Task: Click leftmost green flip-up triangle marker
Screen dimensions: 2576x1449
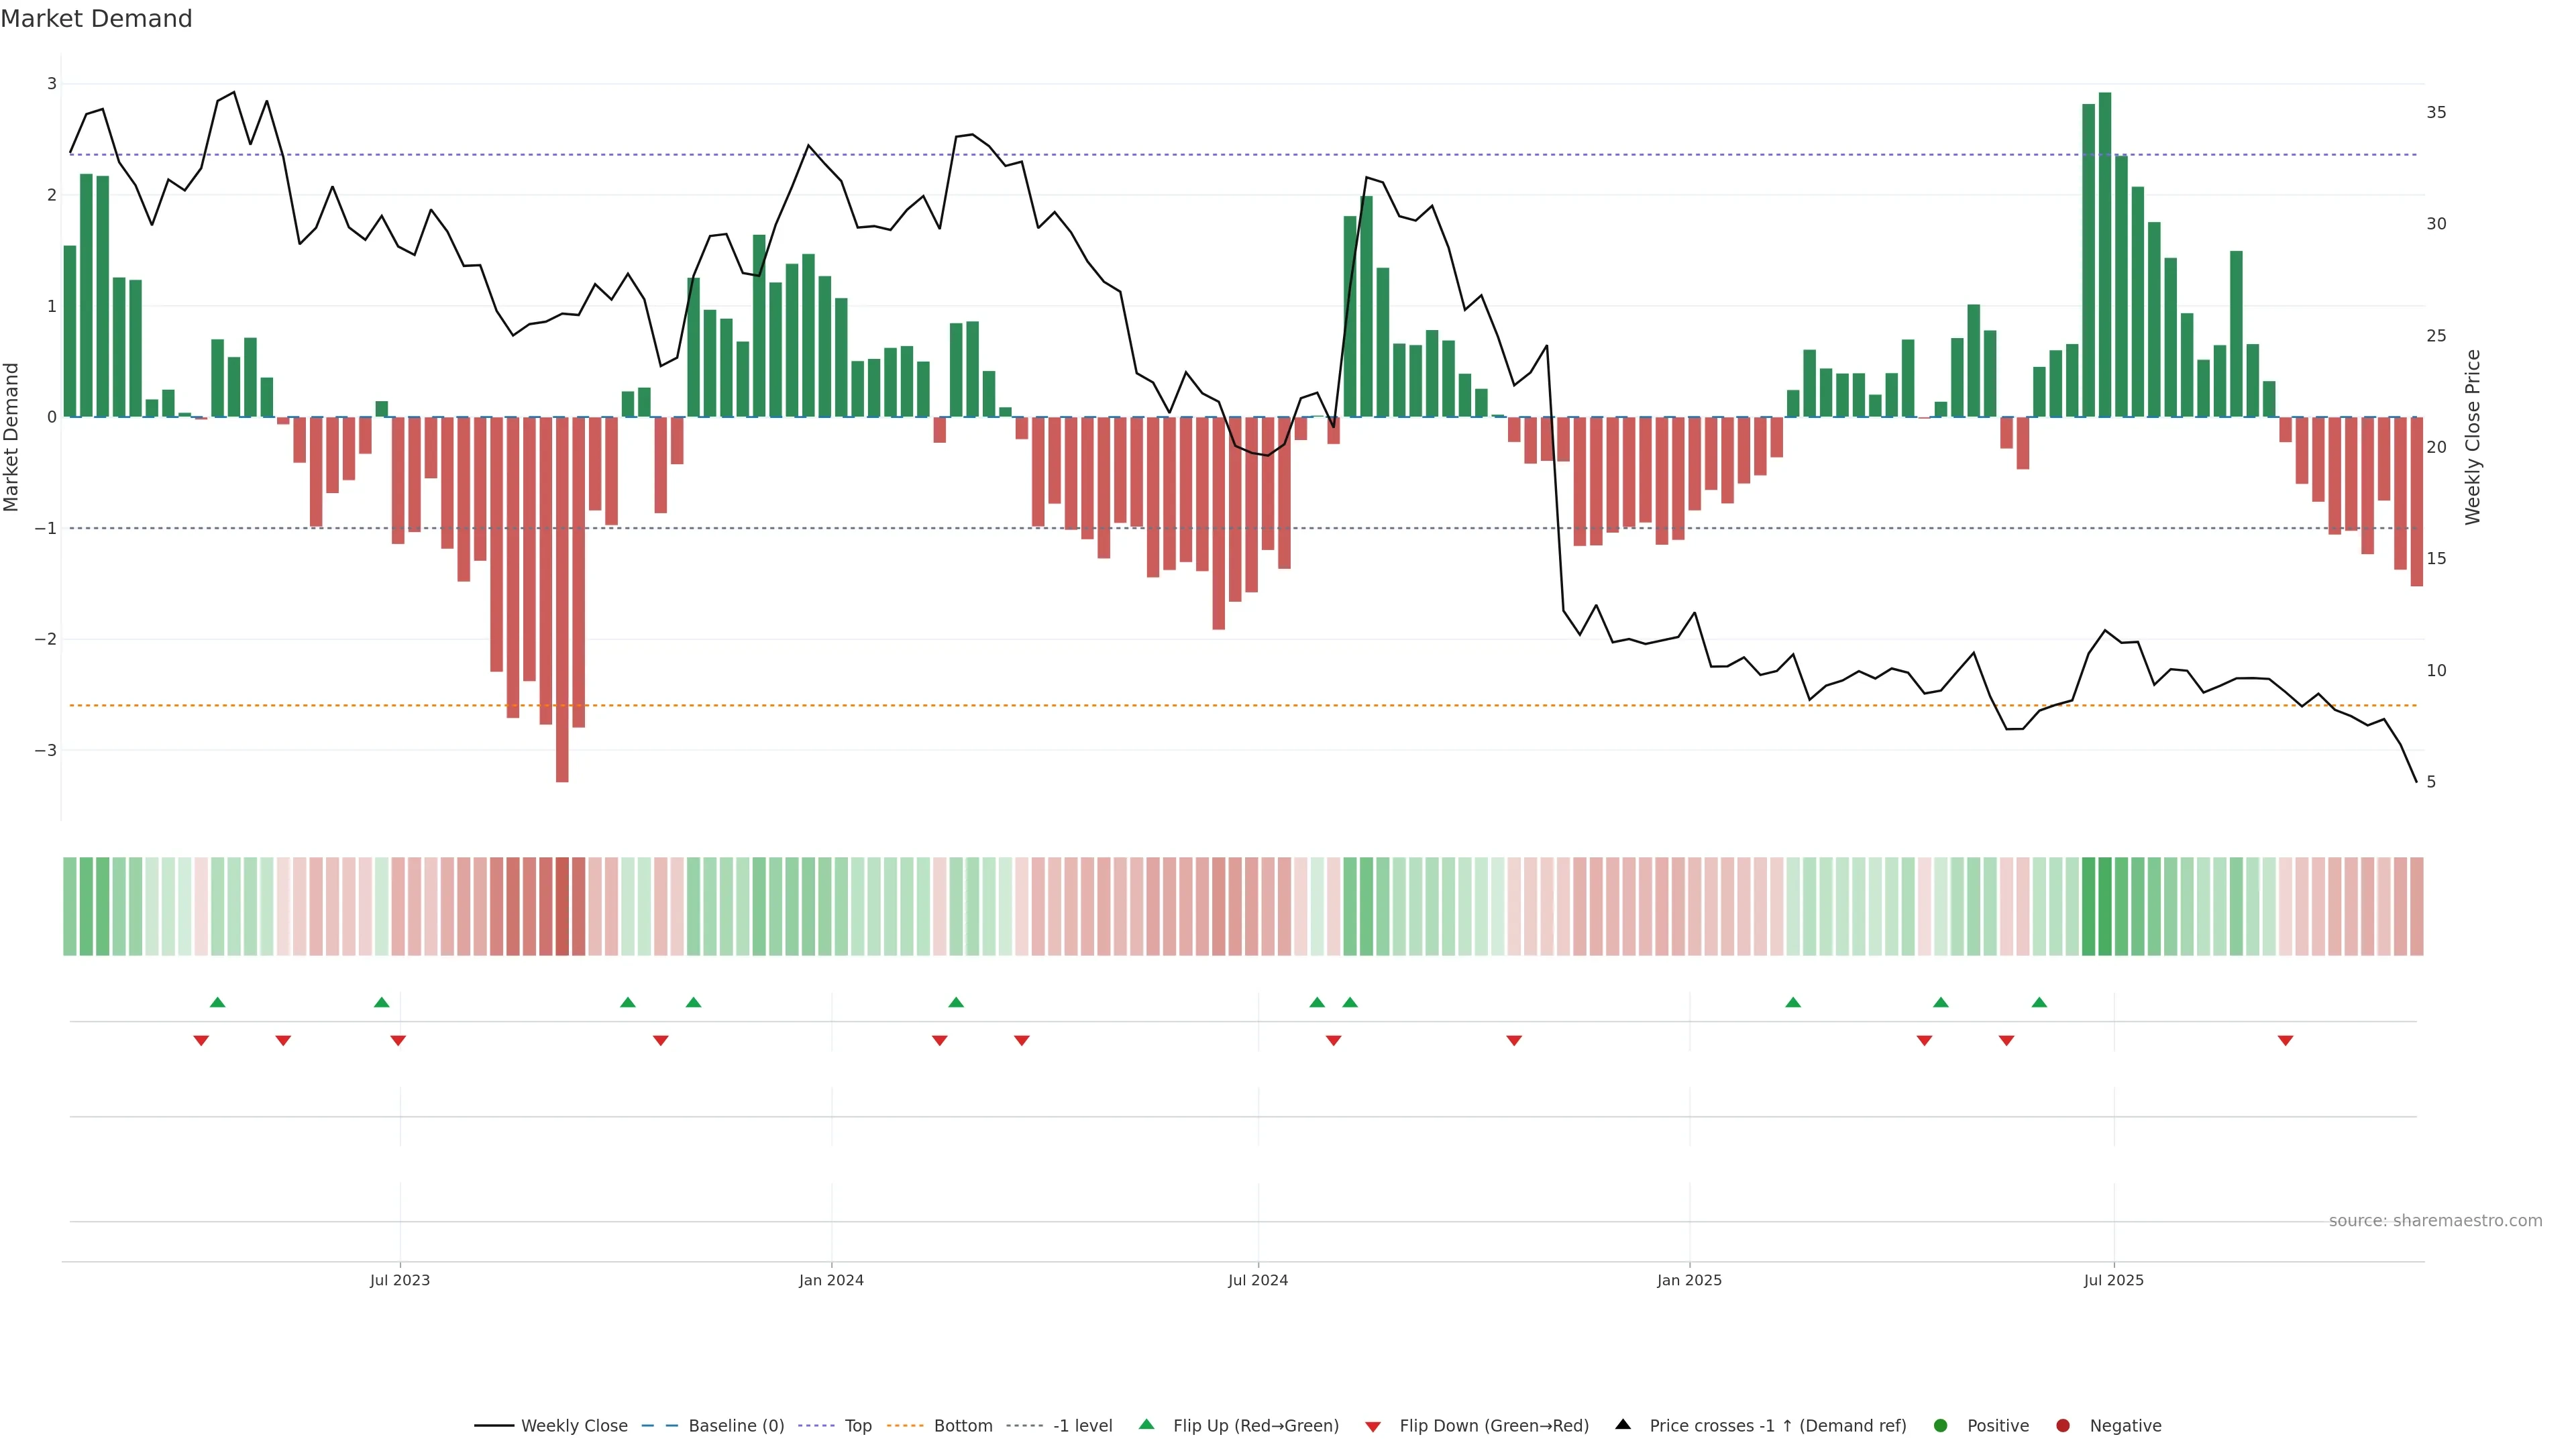Action: pyautogui.click(x=217, y=1002)
